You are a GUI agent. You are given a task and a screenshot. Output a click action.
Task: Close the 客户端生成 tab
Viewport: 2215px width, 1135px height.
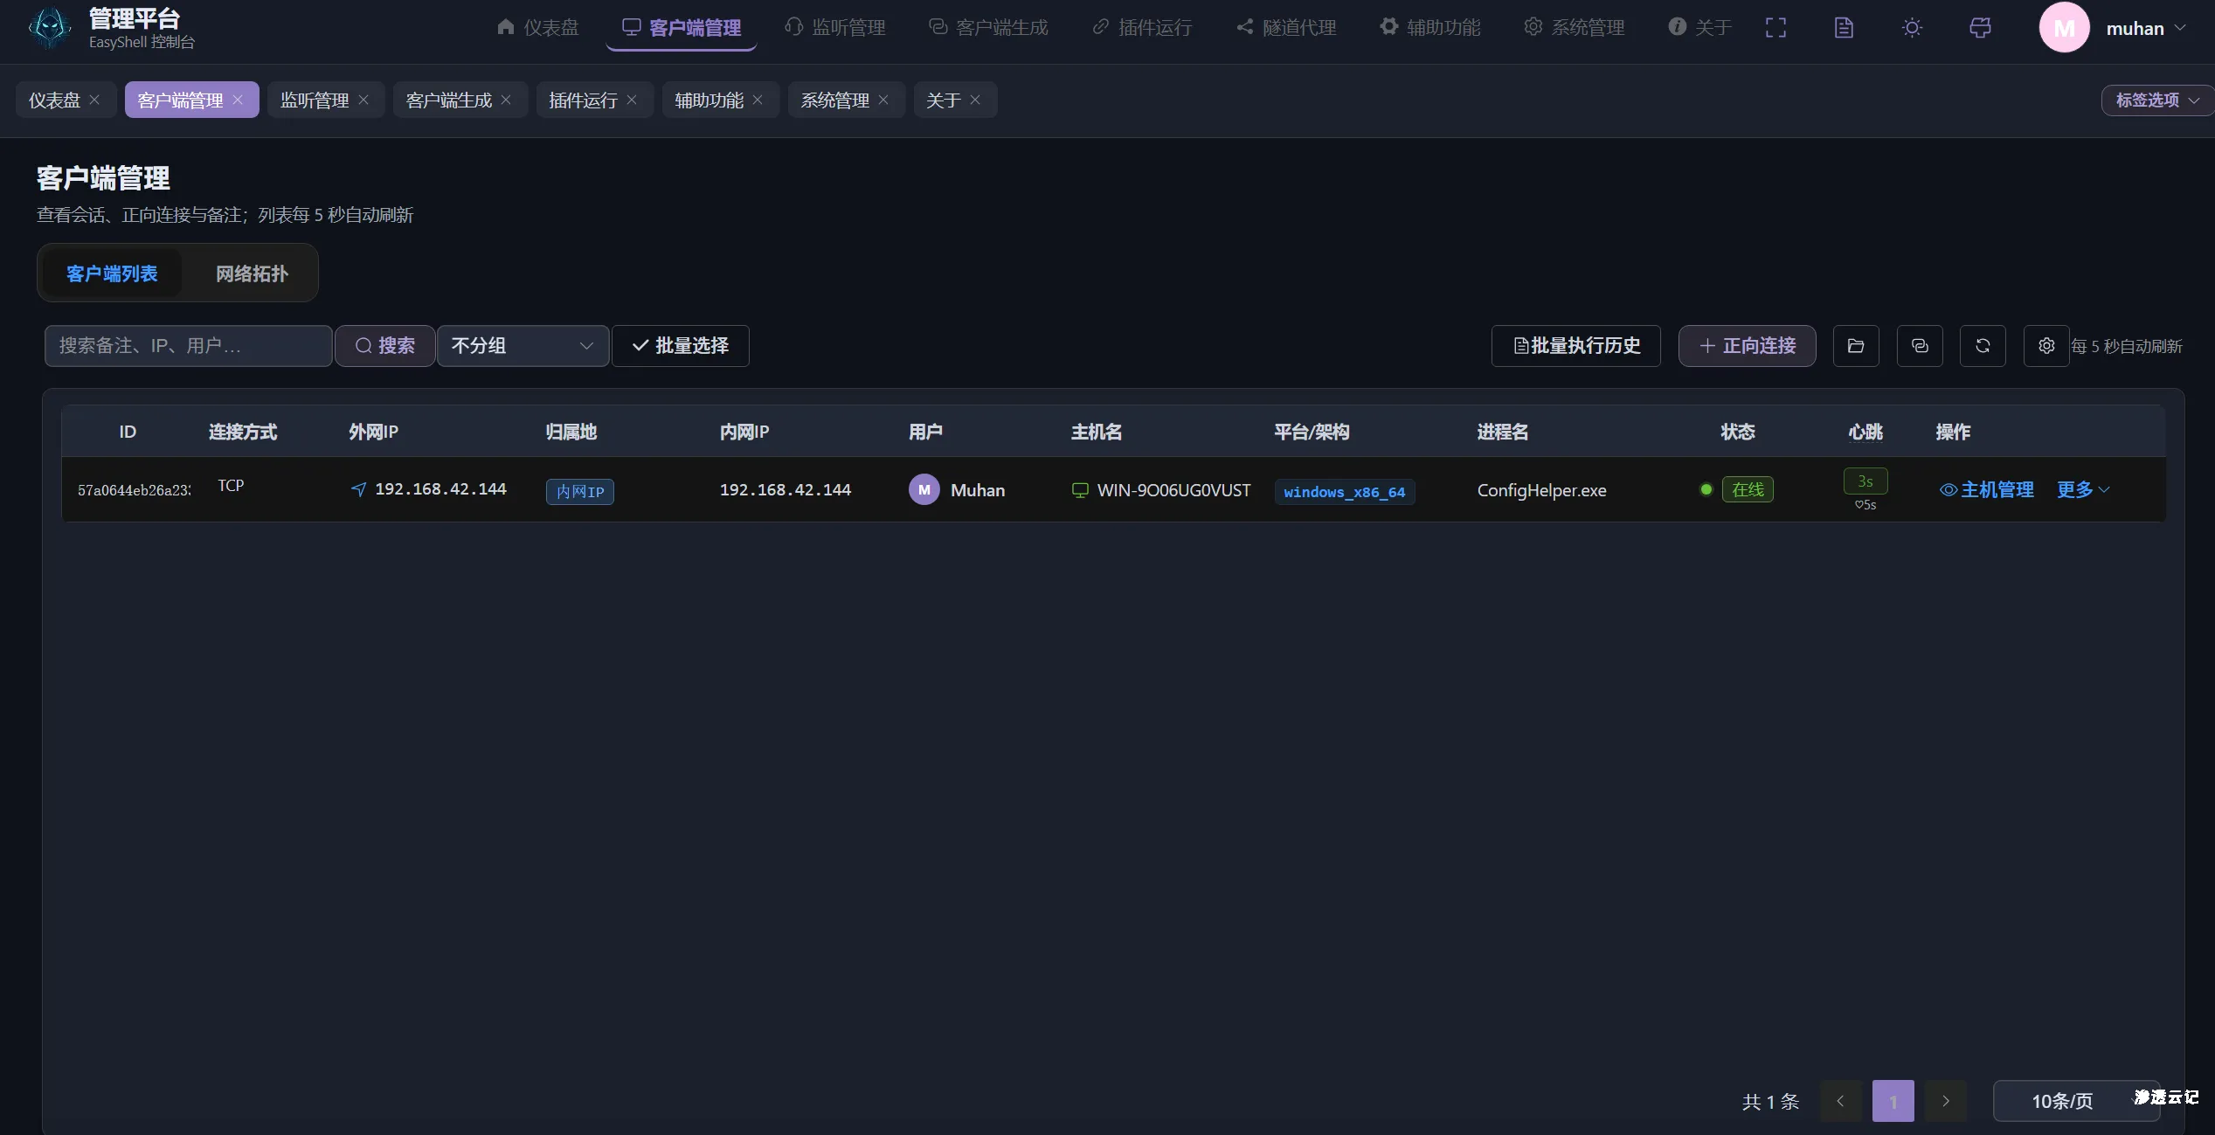[506, 100]
